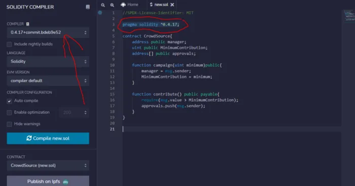Open the Language Solidity dropdown
Screen dimensions: 355x186
tap(48, 61)
